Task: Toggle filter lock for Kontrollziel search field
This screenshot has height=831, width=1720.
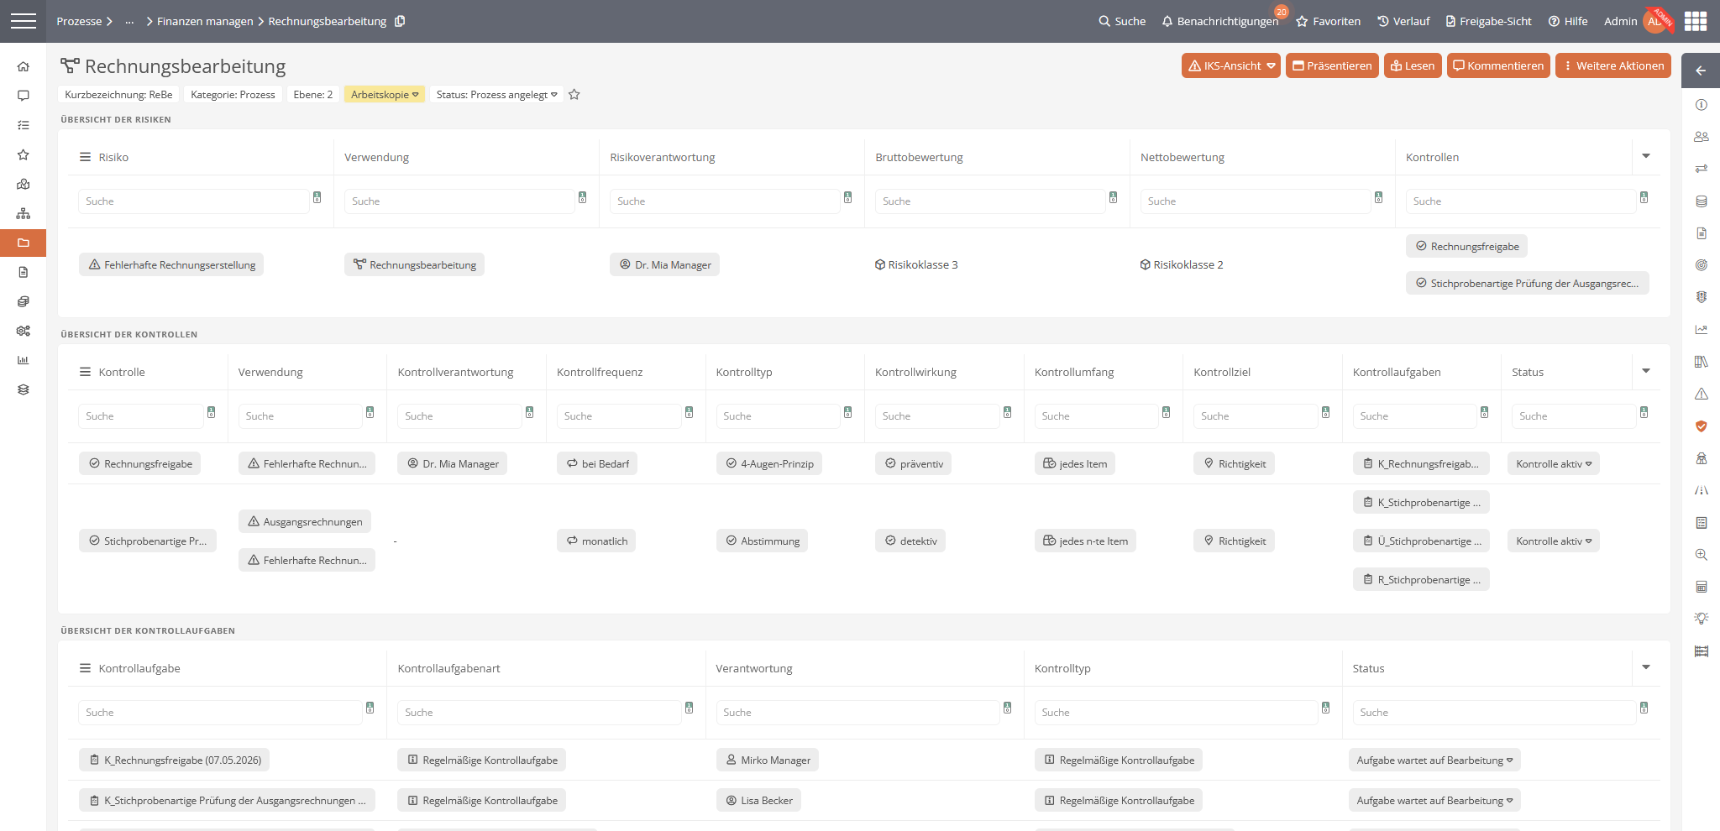Action: [x=1325, y=412]
